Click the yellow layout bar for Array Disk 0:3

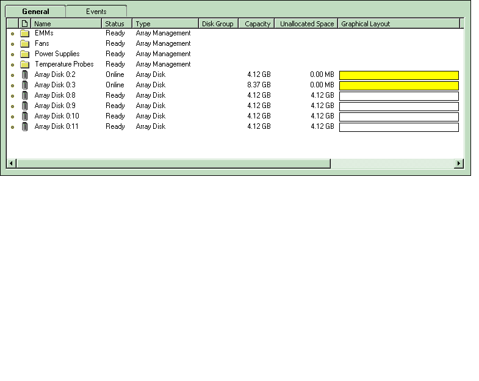[398, 85]
